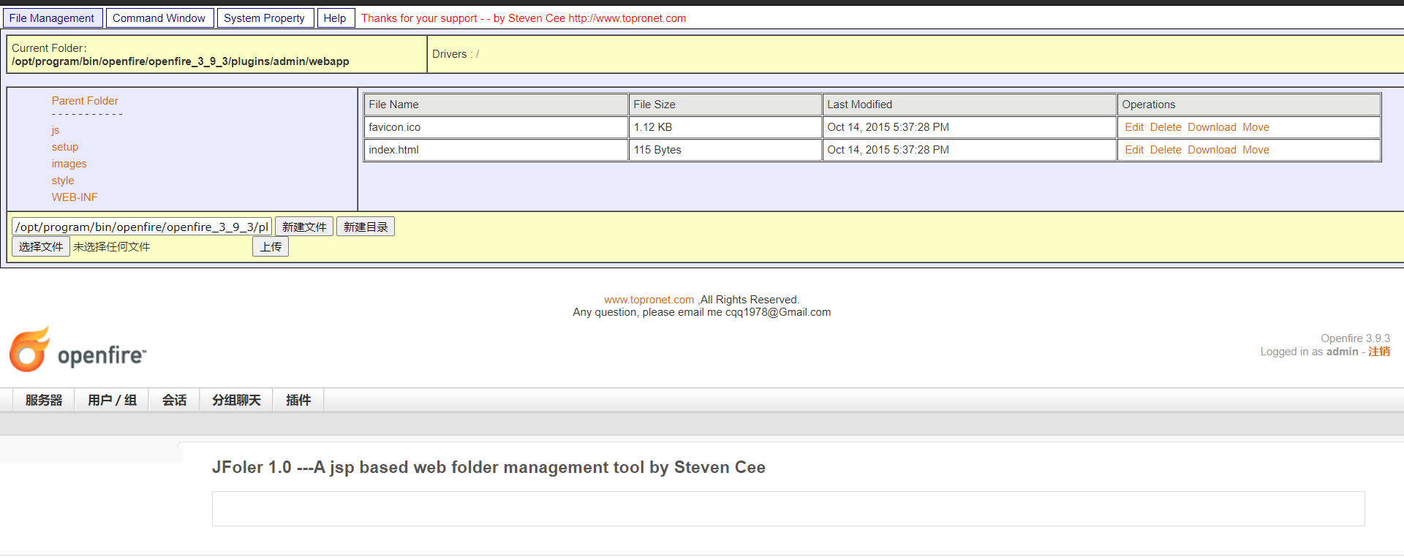Viewport: 1404px width, 557px height.
Task: Move the index.html file
Action: pos(1256,150)
